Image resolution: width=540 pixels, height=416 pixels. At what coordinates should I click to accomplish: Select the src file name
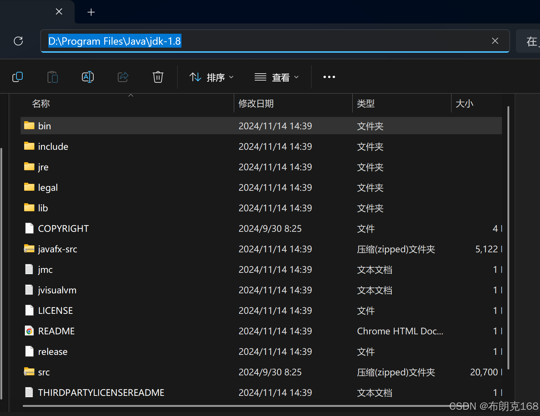44,372
